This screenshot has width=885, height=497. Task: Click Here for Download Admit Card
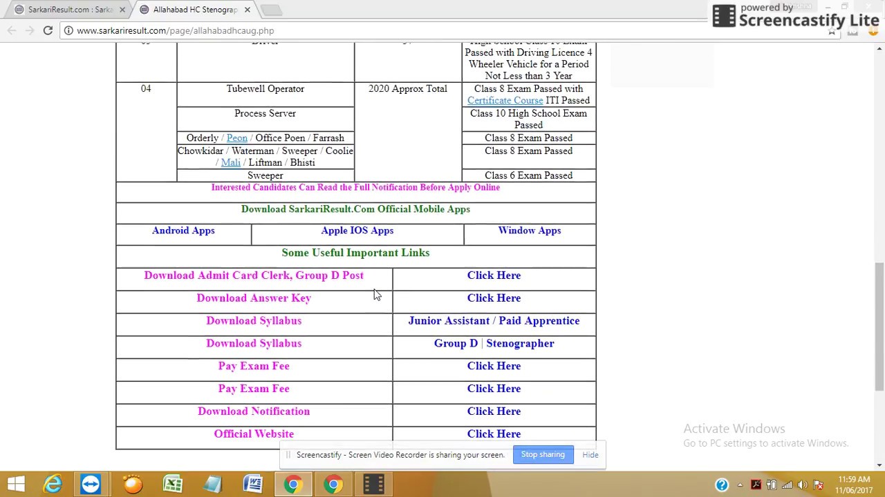coord(494,275)
